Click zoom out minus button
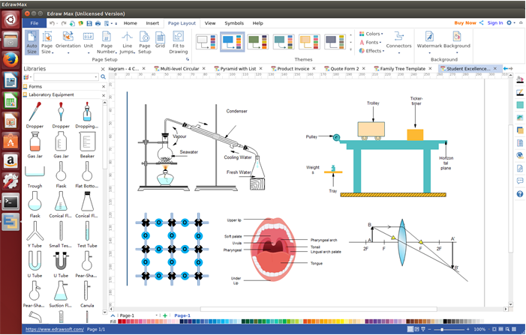This screenshot has width=526, height=335. click(x=430, y=329)
